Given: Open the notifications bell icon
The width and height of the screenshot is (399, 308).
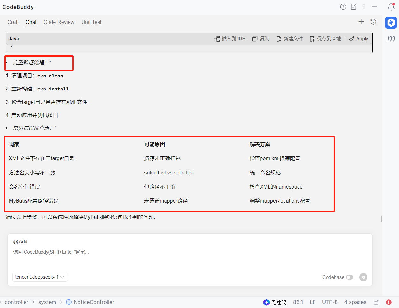Looking at the screenshot, I should (x=391, y=7).
